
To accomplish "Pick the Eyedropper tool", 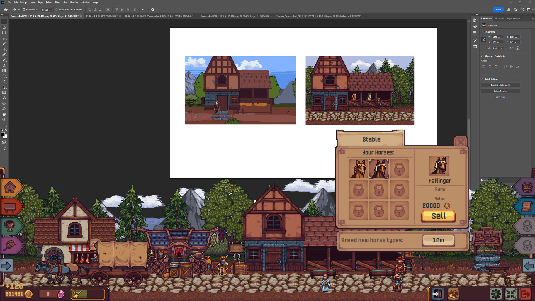I will [4, 54].
